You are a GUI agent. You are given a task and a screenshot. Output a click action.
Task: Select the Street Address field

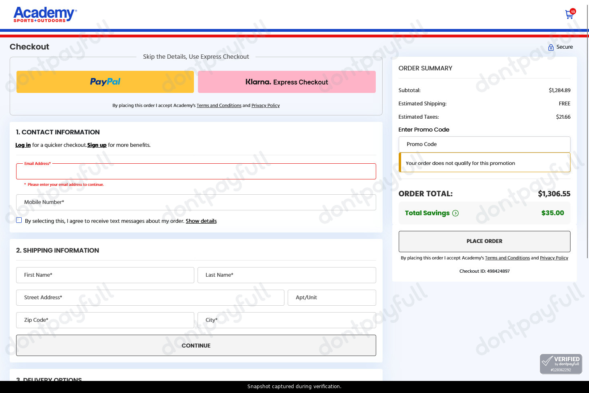150,298
